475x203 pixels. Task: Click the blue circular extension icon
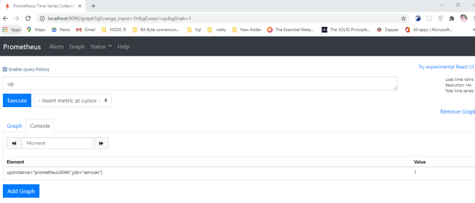tap(418, 18)
